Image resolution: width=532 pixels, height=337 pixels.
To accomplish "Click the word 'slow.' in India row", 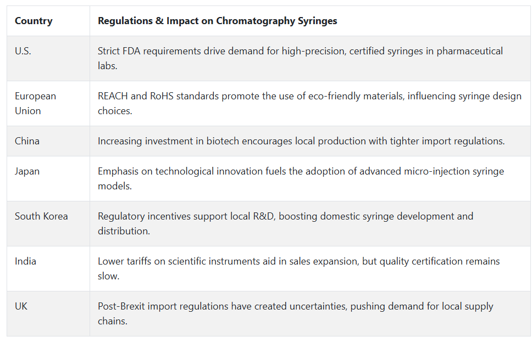I will point(108,276).
